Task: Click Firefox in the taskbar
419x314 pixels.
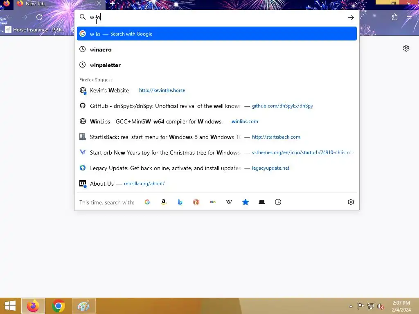Action: (x=33, y=306)
